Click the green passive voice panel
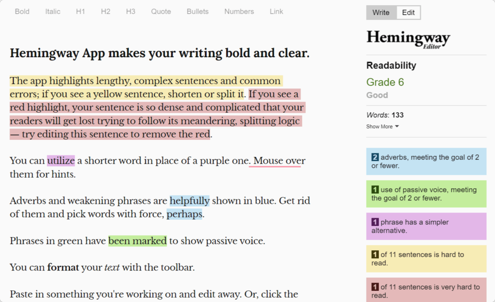Screen dimensions: 495x302 pos(425,194)
